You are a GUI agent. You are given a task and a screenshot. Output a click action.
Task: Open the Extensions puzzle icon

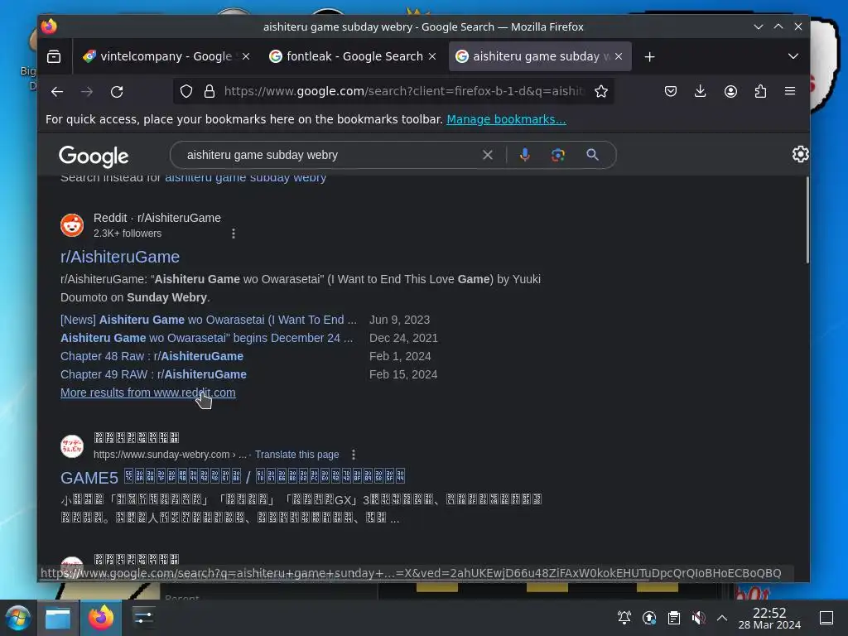(x=760, y=91)
